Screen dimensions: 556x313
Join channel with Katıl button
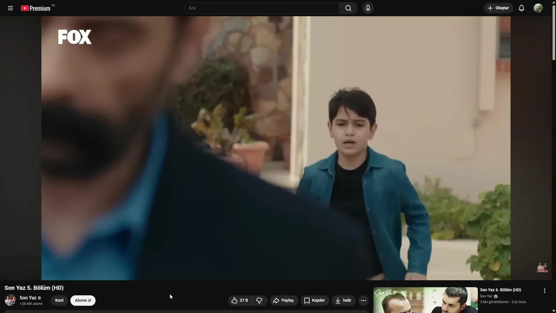click(x=59, y=300)
